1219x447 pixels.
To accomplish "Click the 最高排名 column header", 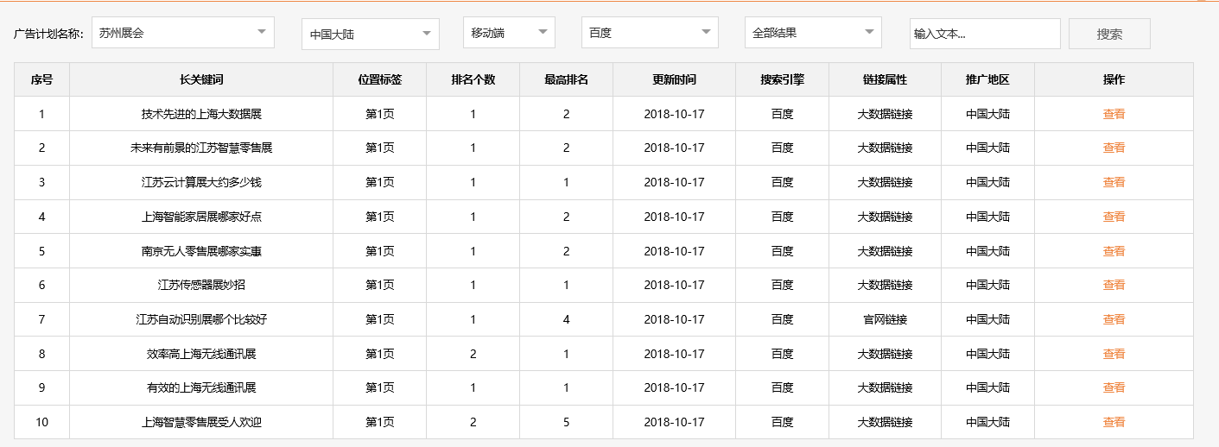I will [x=567, y=79].
